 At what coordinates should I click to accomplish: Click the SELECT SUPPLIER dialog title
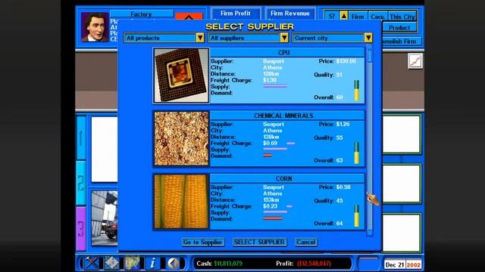(249, 26)
